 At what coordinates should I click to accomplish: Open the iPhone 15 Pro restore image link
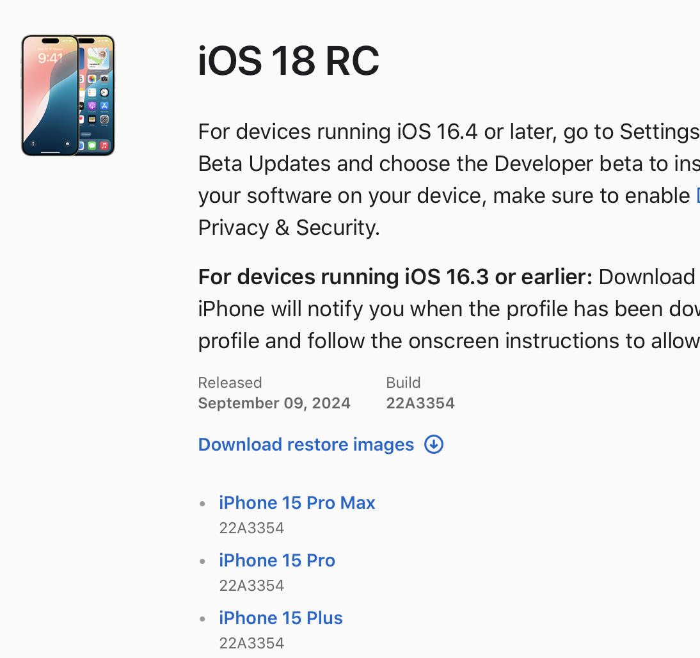click(277, 560)
